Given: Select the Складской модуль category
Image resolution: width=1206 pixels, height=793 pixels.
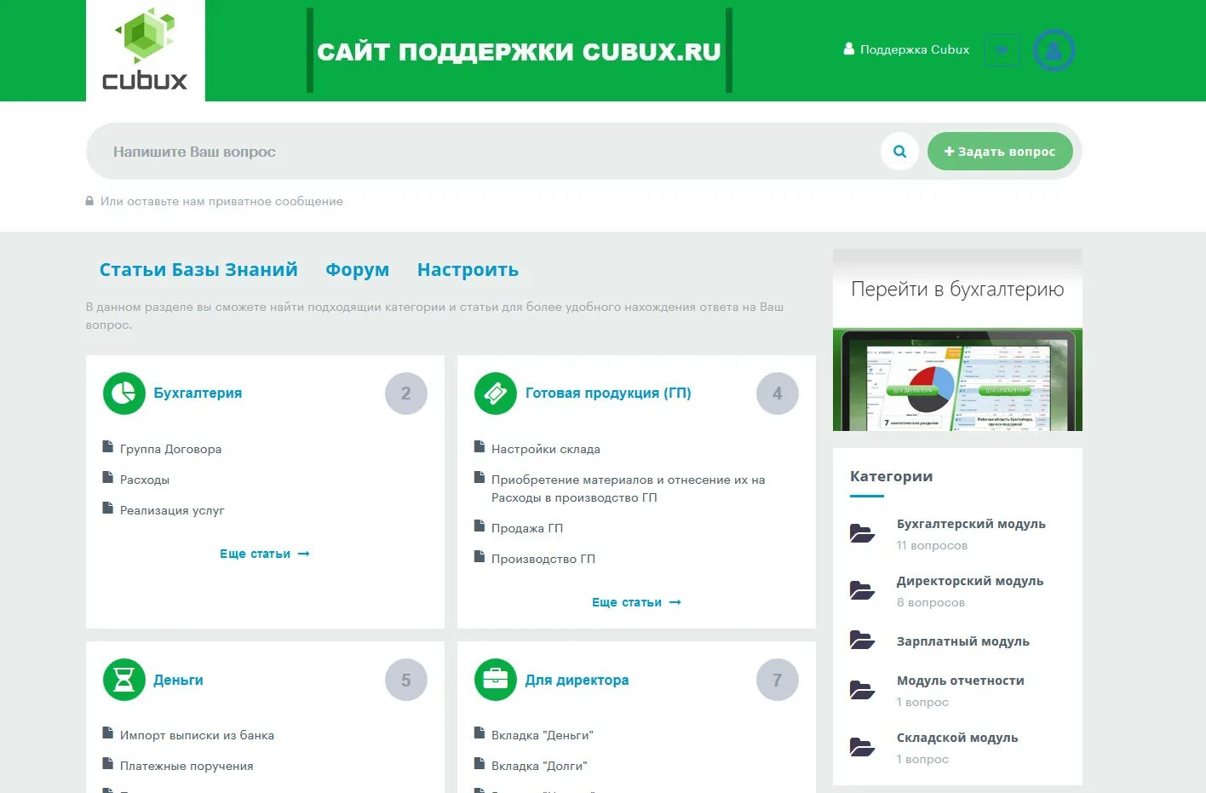Looking at the screenshot, I should coord(957,738).
